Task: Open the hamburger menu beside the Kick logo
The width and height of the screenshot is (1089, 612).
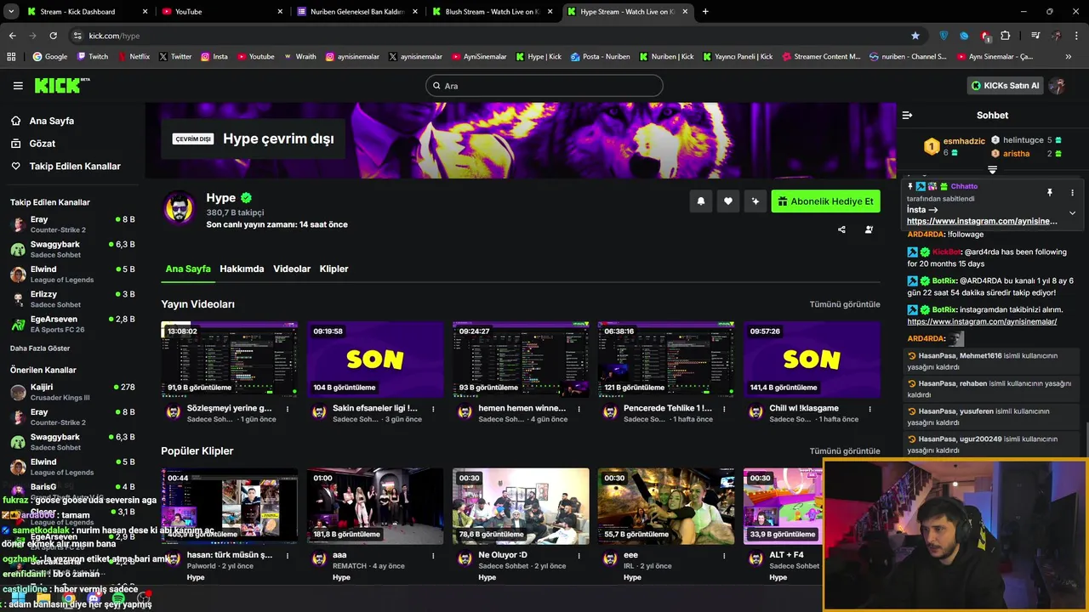Action: coord(18,86)
